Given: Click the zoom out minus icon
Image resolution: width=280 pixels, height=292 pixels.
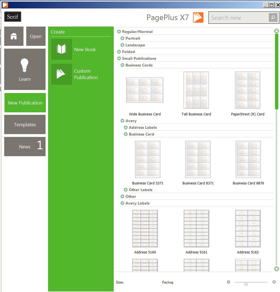Looking at the screenshot, I should click(x=229, y=282).
